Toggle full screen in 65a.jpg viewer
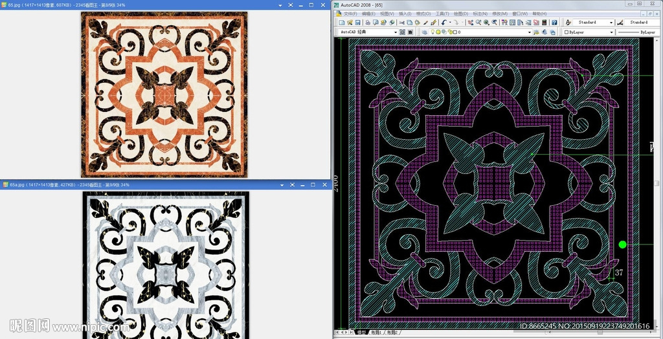663x339 pixels. point(292,185)
